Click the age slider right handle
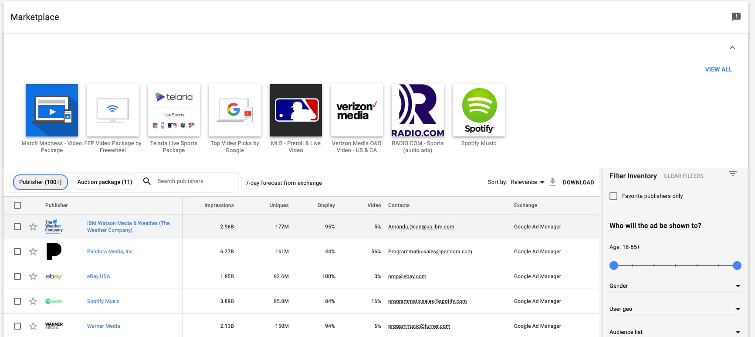Viewport: 755px width, 337px height. coord(737,265)
